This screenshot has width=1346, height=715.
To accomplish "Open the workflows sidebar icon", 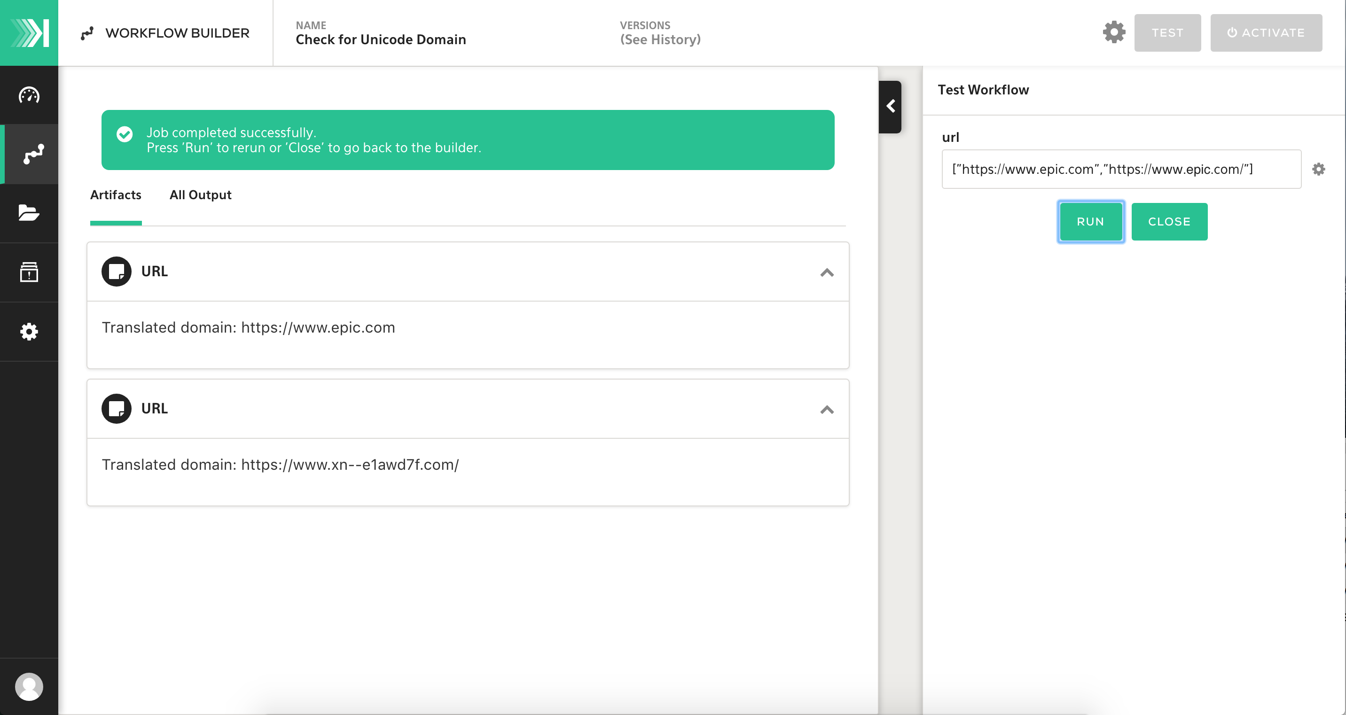I will tap(32, 154).
